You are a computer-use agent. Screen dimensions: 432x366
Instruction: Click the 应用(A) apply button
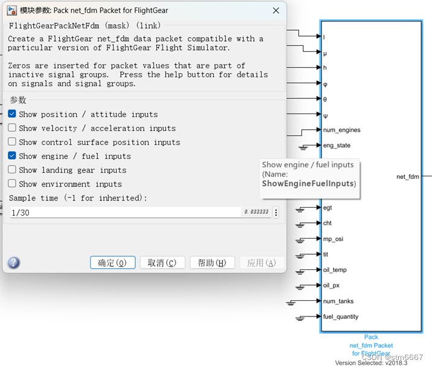click(x=262, y=263)
